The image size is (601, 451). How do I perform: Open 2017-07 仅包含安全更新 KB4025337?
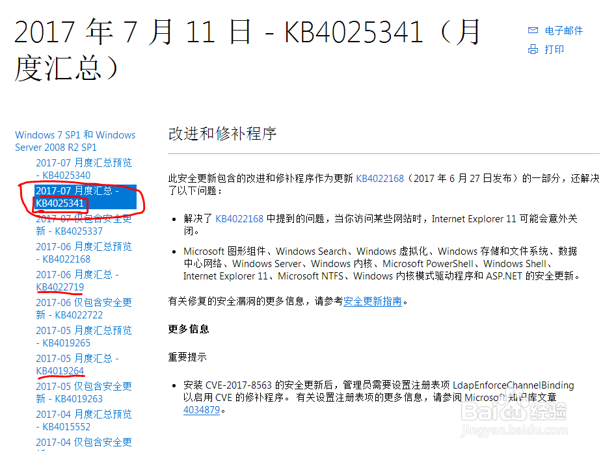(x=84, y=225)
